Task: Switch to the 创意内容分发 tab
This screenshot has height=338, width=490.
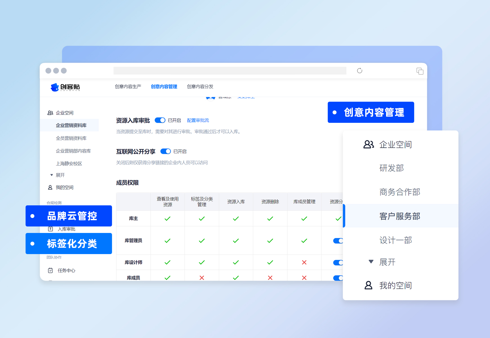Action: pos(200,86)
